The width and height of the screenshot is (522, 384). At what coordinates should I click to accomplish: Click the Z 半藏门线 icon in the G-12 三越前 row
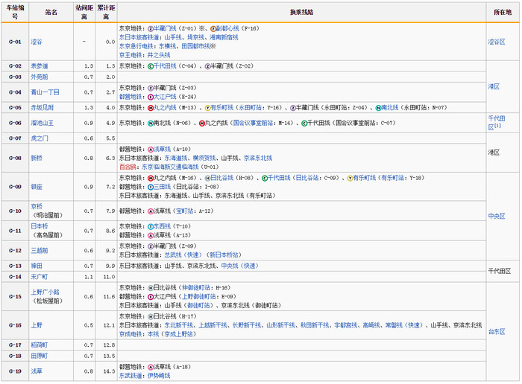151,246
